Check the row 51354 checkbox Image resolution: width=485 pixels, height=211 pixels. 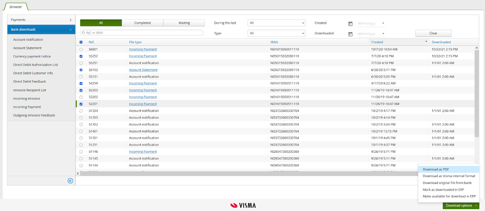point(81,111)
